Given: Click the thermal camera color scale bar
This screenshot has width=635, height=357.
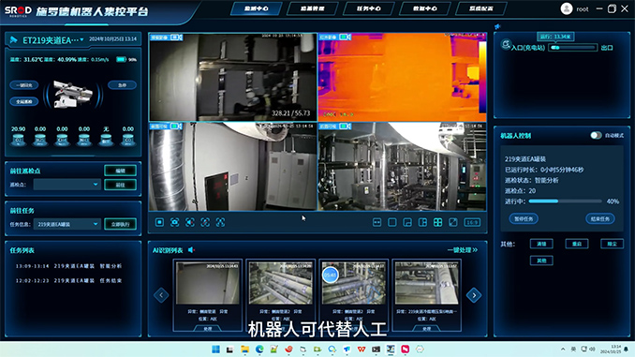Looking at the screenshot, I should pos(482,77).
